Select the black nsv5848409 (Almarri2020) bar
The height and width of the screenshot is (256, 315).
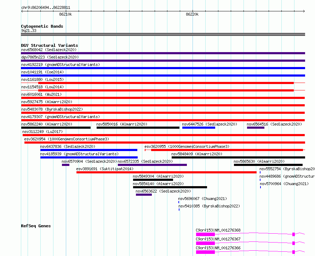click(x=238, y=157)
